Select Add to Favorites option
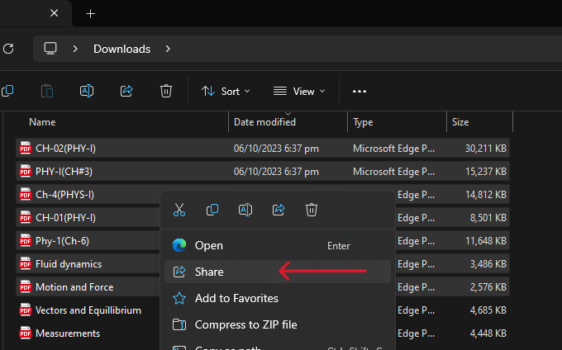 coord(236,298)
